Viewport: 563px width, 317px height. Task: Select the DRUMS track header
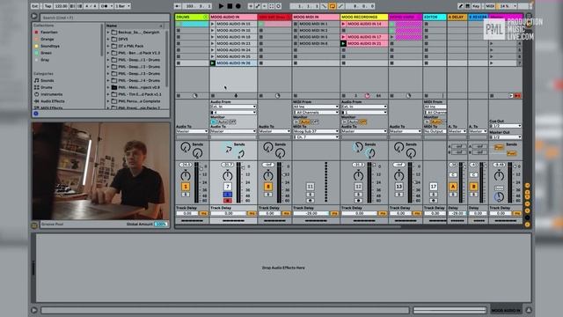coord(192,17)
